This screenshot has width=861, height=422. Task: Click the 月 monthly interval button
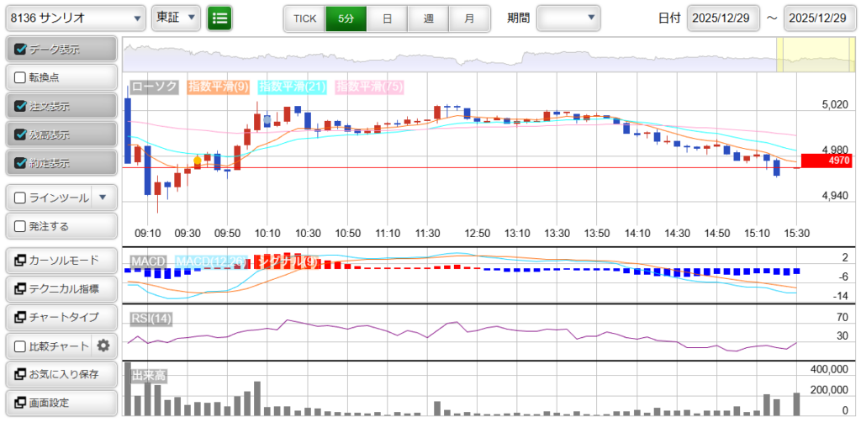click(x=469, y=18)
